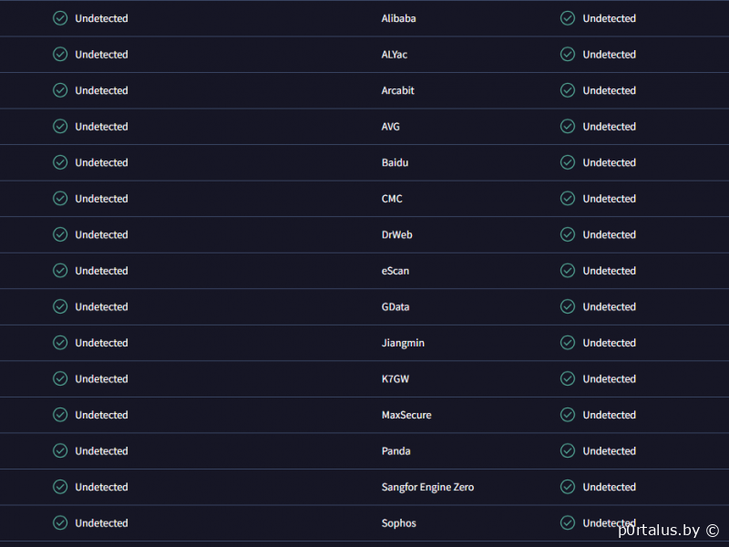
Task: Select the Jiangmin vendor name
Action: [x=403, y=343]
